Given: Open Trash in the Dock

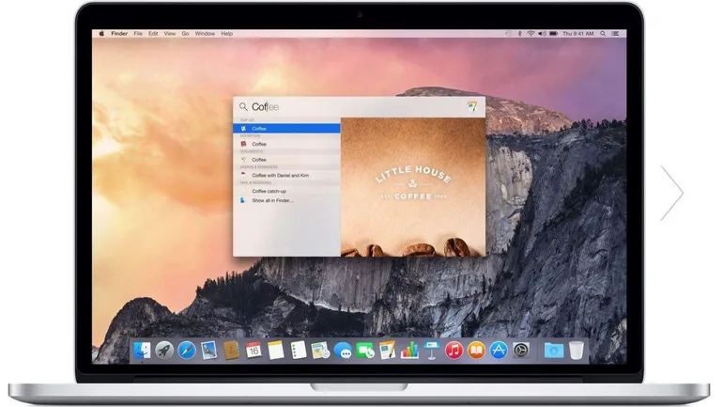Looking at the screenshot, I should pyautogui.click(x=576, y=351).
